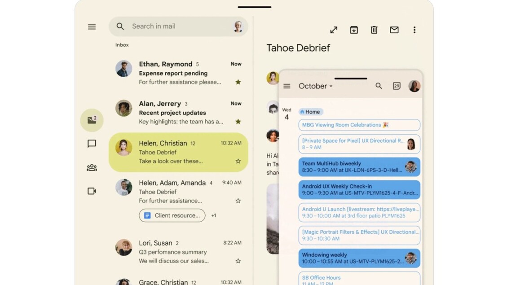Viewport: 507px width, 285px height.
Task: Click the search magnifier in mail search bar
Action: click(x=120, y=26)
